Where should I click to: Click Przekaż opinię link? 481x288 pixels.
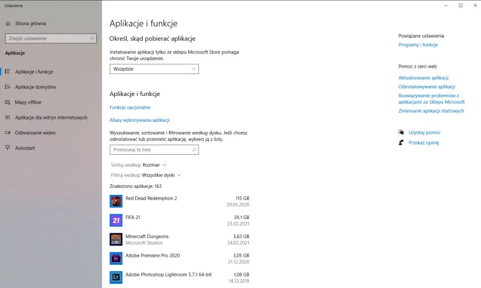pos(424,143)
